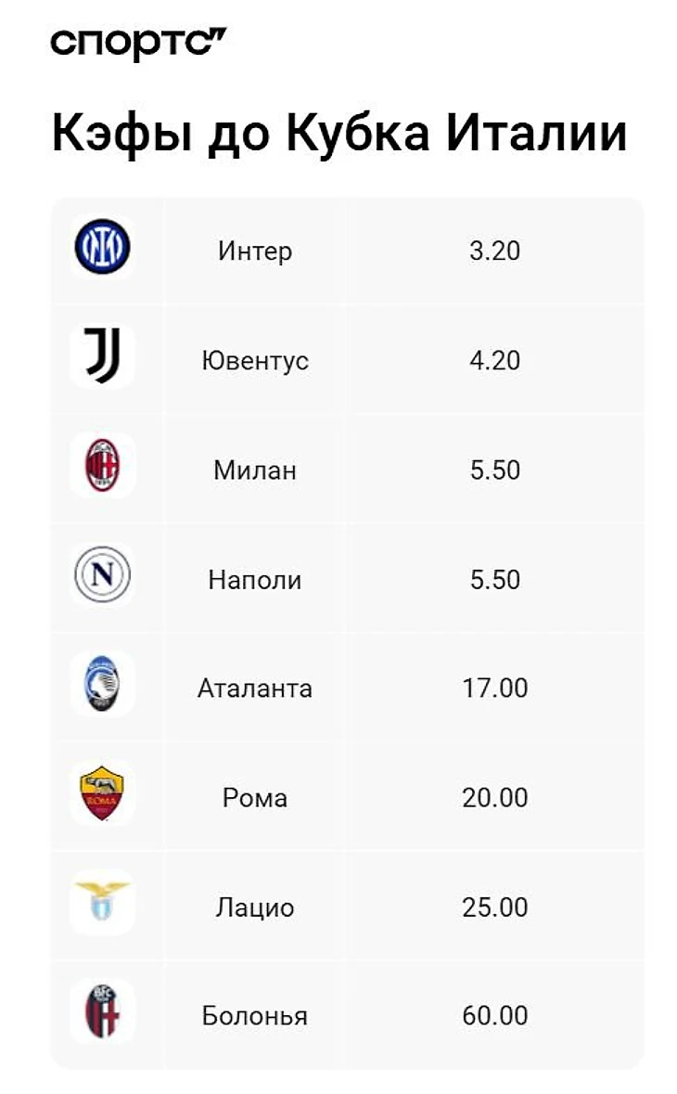Click the heading Кэфы до Кубка Италии
The image size is (677, 1094).
339,134
